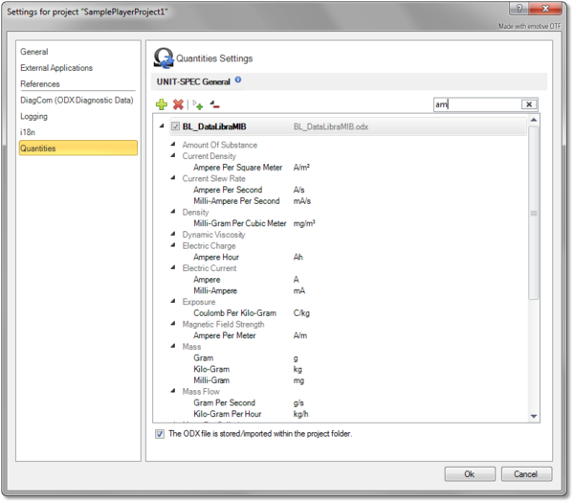Image resolution: width=574 pixels, height=503 pixels.
Task: Click the Quantities Settings header icon
Action: tap(164, 58)
